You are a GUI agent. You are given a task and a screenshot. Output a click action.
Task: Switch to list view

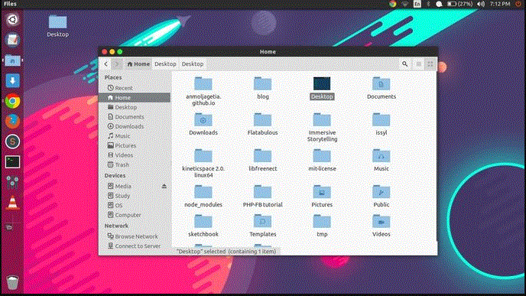point(419,63)
